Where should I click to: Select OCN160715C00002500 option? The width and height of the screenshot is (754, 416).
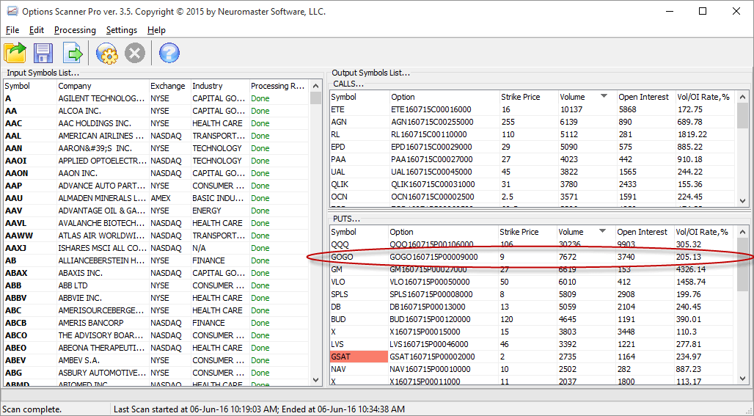click(433, 197)
